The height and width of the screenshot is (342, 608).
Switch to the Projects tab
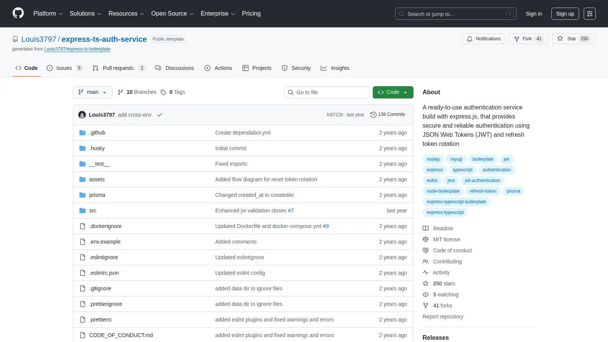257,68
